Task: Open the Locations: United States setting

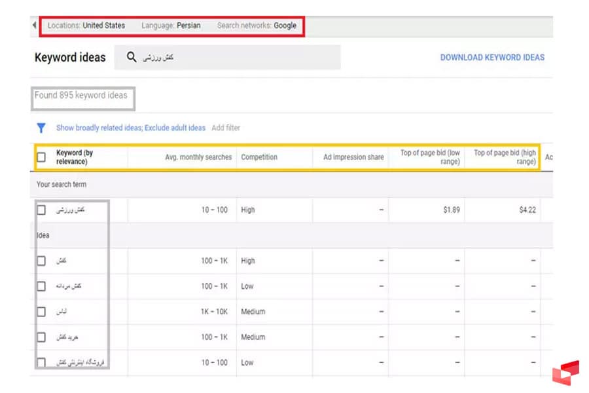Action: pyautogui.click(x=86, y=26)
